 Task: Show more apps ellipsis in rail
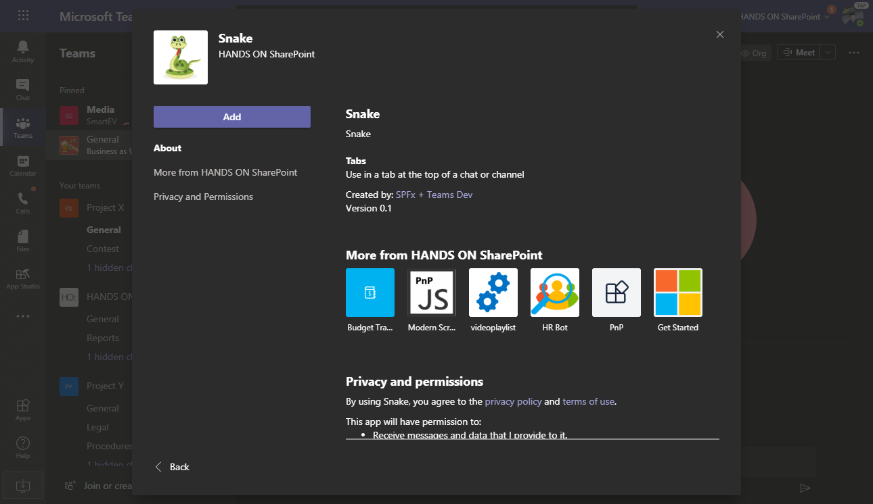click(23, 316)
